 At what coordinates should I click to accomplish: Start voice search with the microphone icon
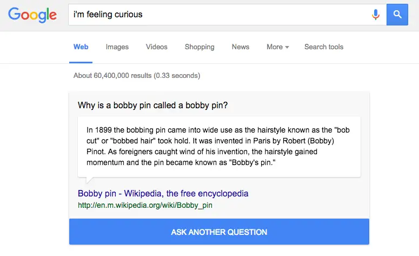pos(376,15)
